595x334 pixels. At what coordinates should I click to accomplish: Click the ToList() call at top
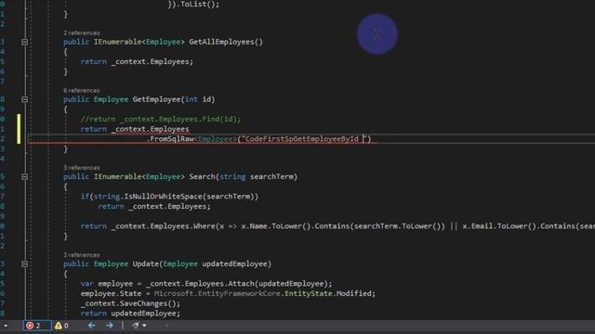pos(198,4)
